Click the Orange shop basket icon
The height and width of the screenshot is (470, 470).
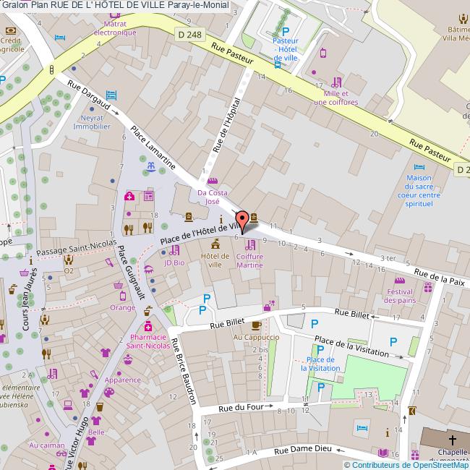[118, 286]
